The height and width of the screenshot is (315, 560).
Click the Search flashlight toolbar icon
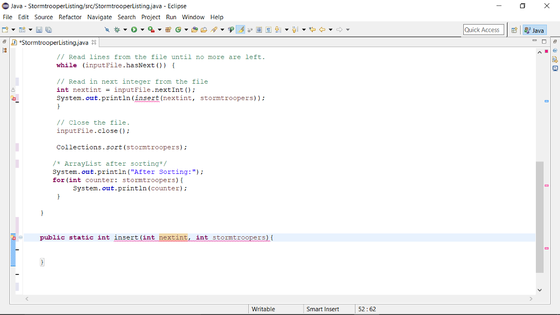pyautogui.click(x=214, y=30)
